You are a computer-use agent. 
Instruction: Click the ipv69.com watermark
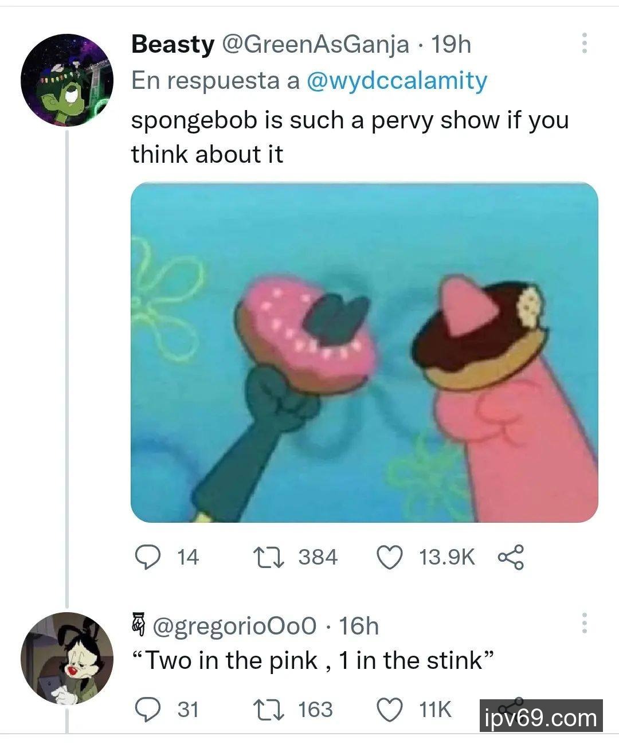[x=540, y=717]
